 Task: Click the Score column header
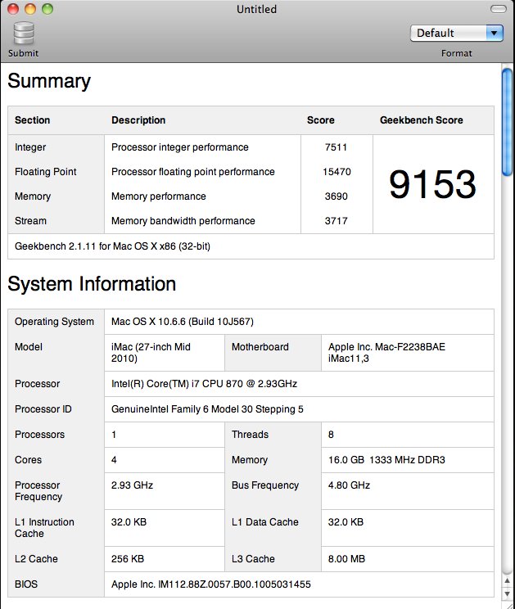click(x=321, y=120)
